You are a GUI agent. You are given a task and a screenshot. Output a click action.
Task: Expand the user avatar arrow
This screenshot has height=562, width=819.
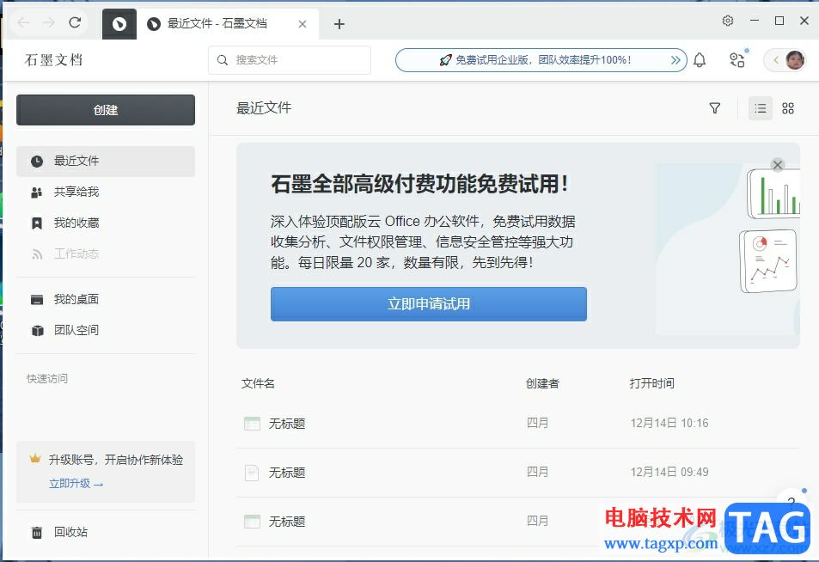(776, 60)
